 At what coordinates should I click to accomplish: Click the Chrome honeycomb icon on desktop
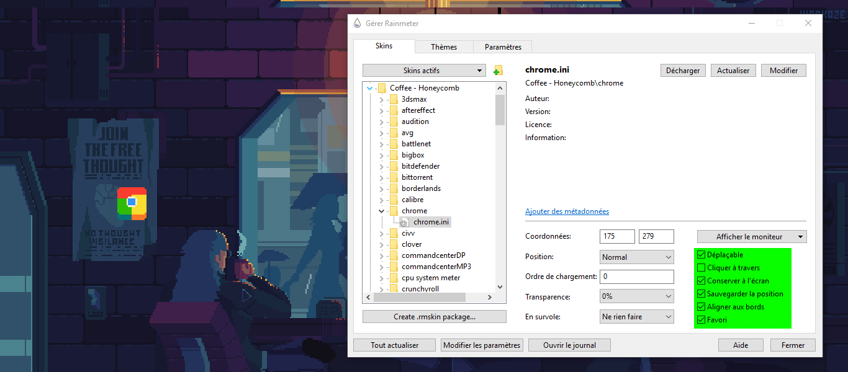[x=132, y=203]
